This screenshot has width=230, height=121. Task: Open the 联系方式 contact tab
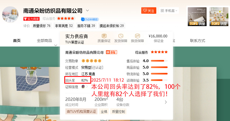pyautogui.click(x=197, y=41)
